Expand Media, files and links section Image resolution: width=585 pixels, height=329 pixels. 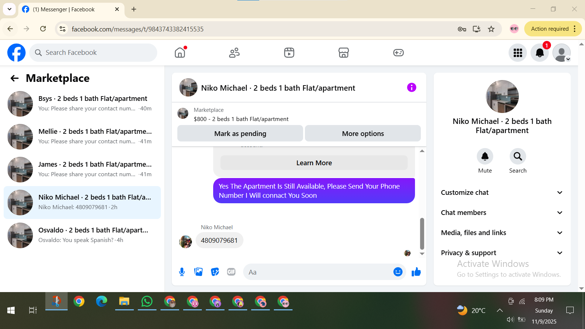(502, 233)
